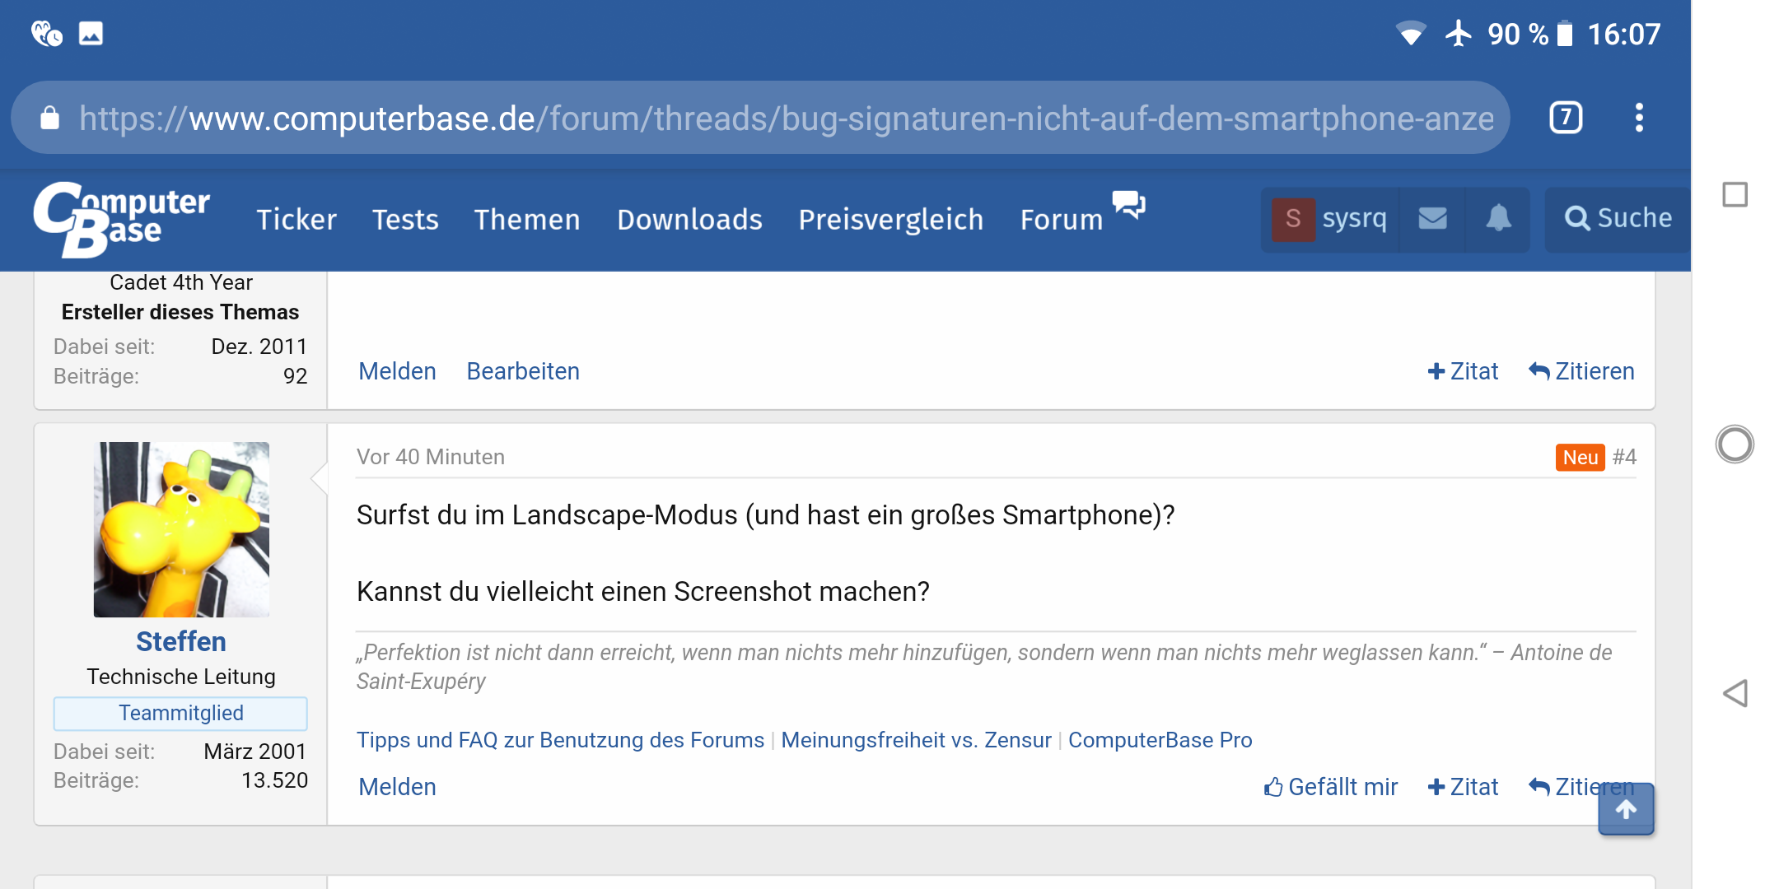Open the private messages envelope
1779x889 pixels.
coord(1433,218)
